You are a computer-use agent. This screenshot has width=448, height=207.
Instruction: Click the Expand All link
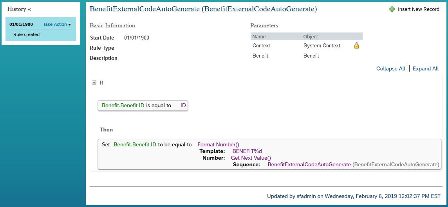pos(425,68)
